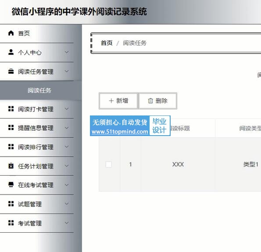Click the person icon for 个人中心
Viewport: 261px width, 252px height.
click(x=11, y=52)
